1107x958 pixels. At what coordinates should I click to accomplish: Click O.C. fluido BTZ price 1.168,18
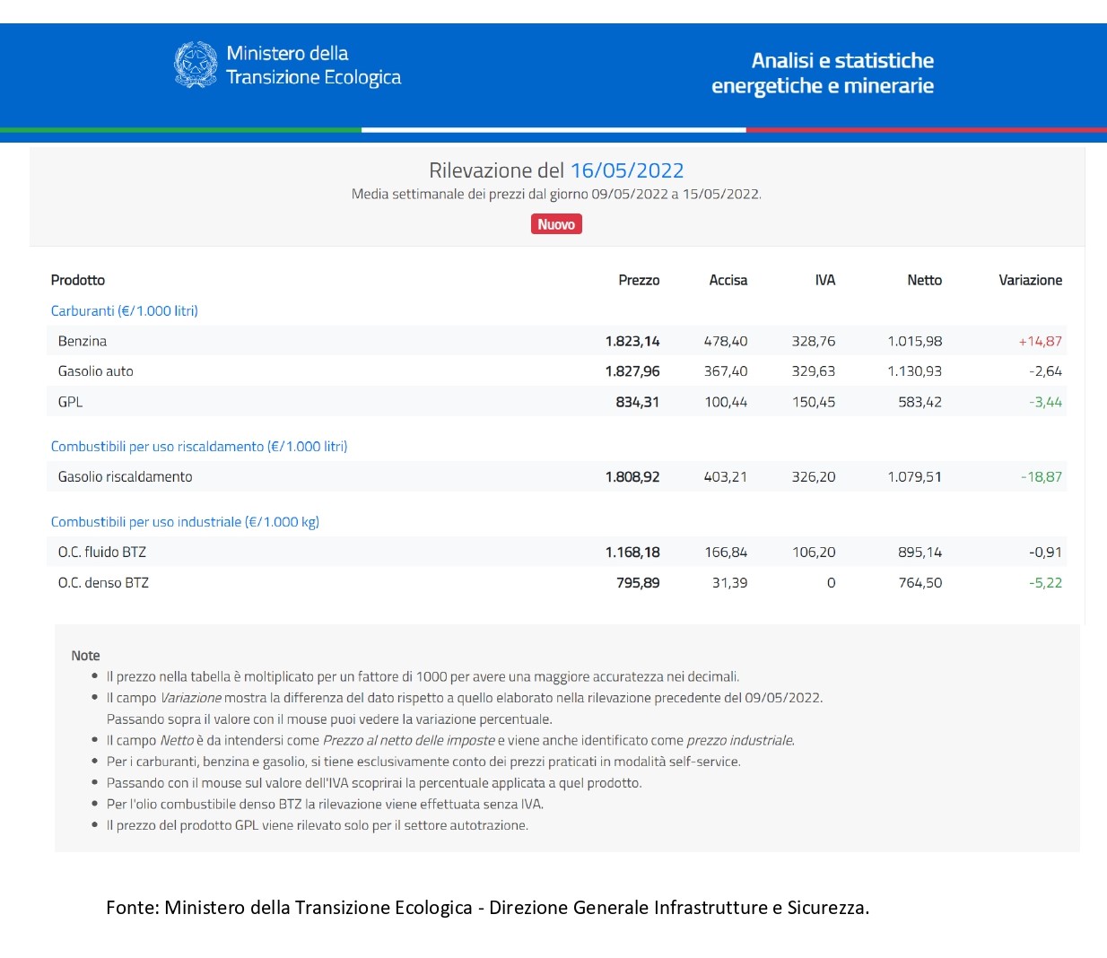(632, 552)
